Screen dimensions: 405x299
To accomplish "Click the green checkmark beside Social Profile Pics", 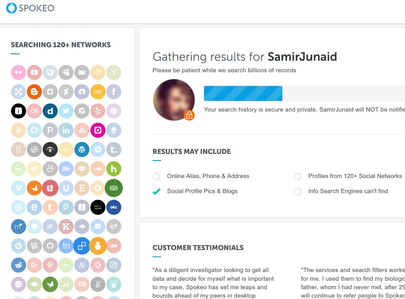I will pyautogui.click(x=156, y=191).
